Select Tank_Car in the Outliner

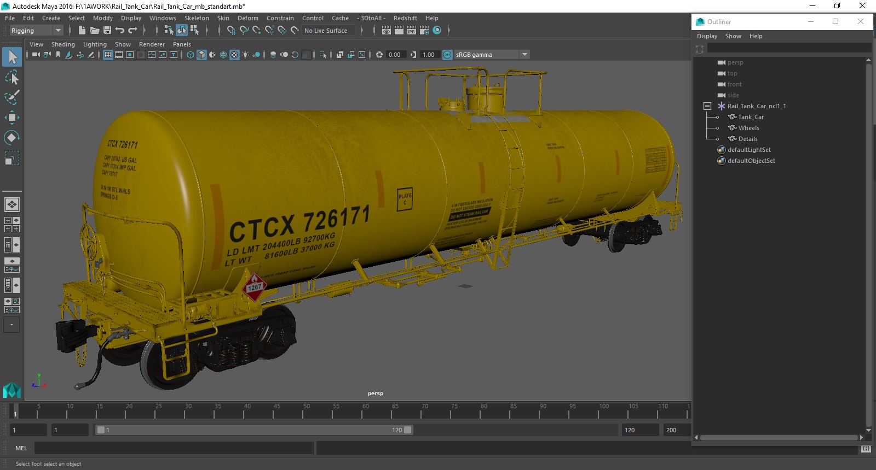(751, 117)
